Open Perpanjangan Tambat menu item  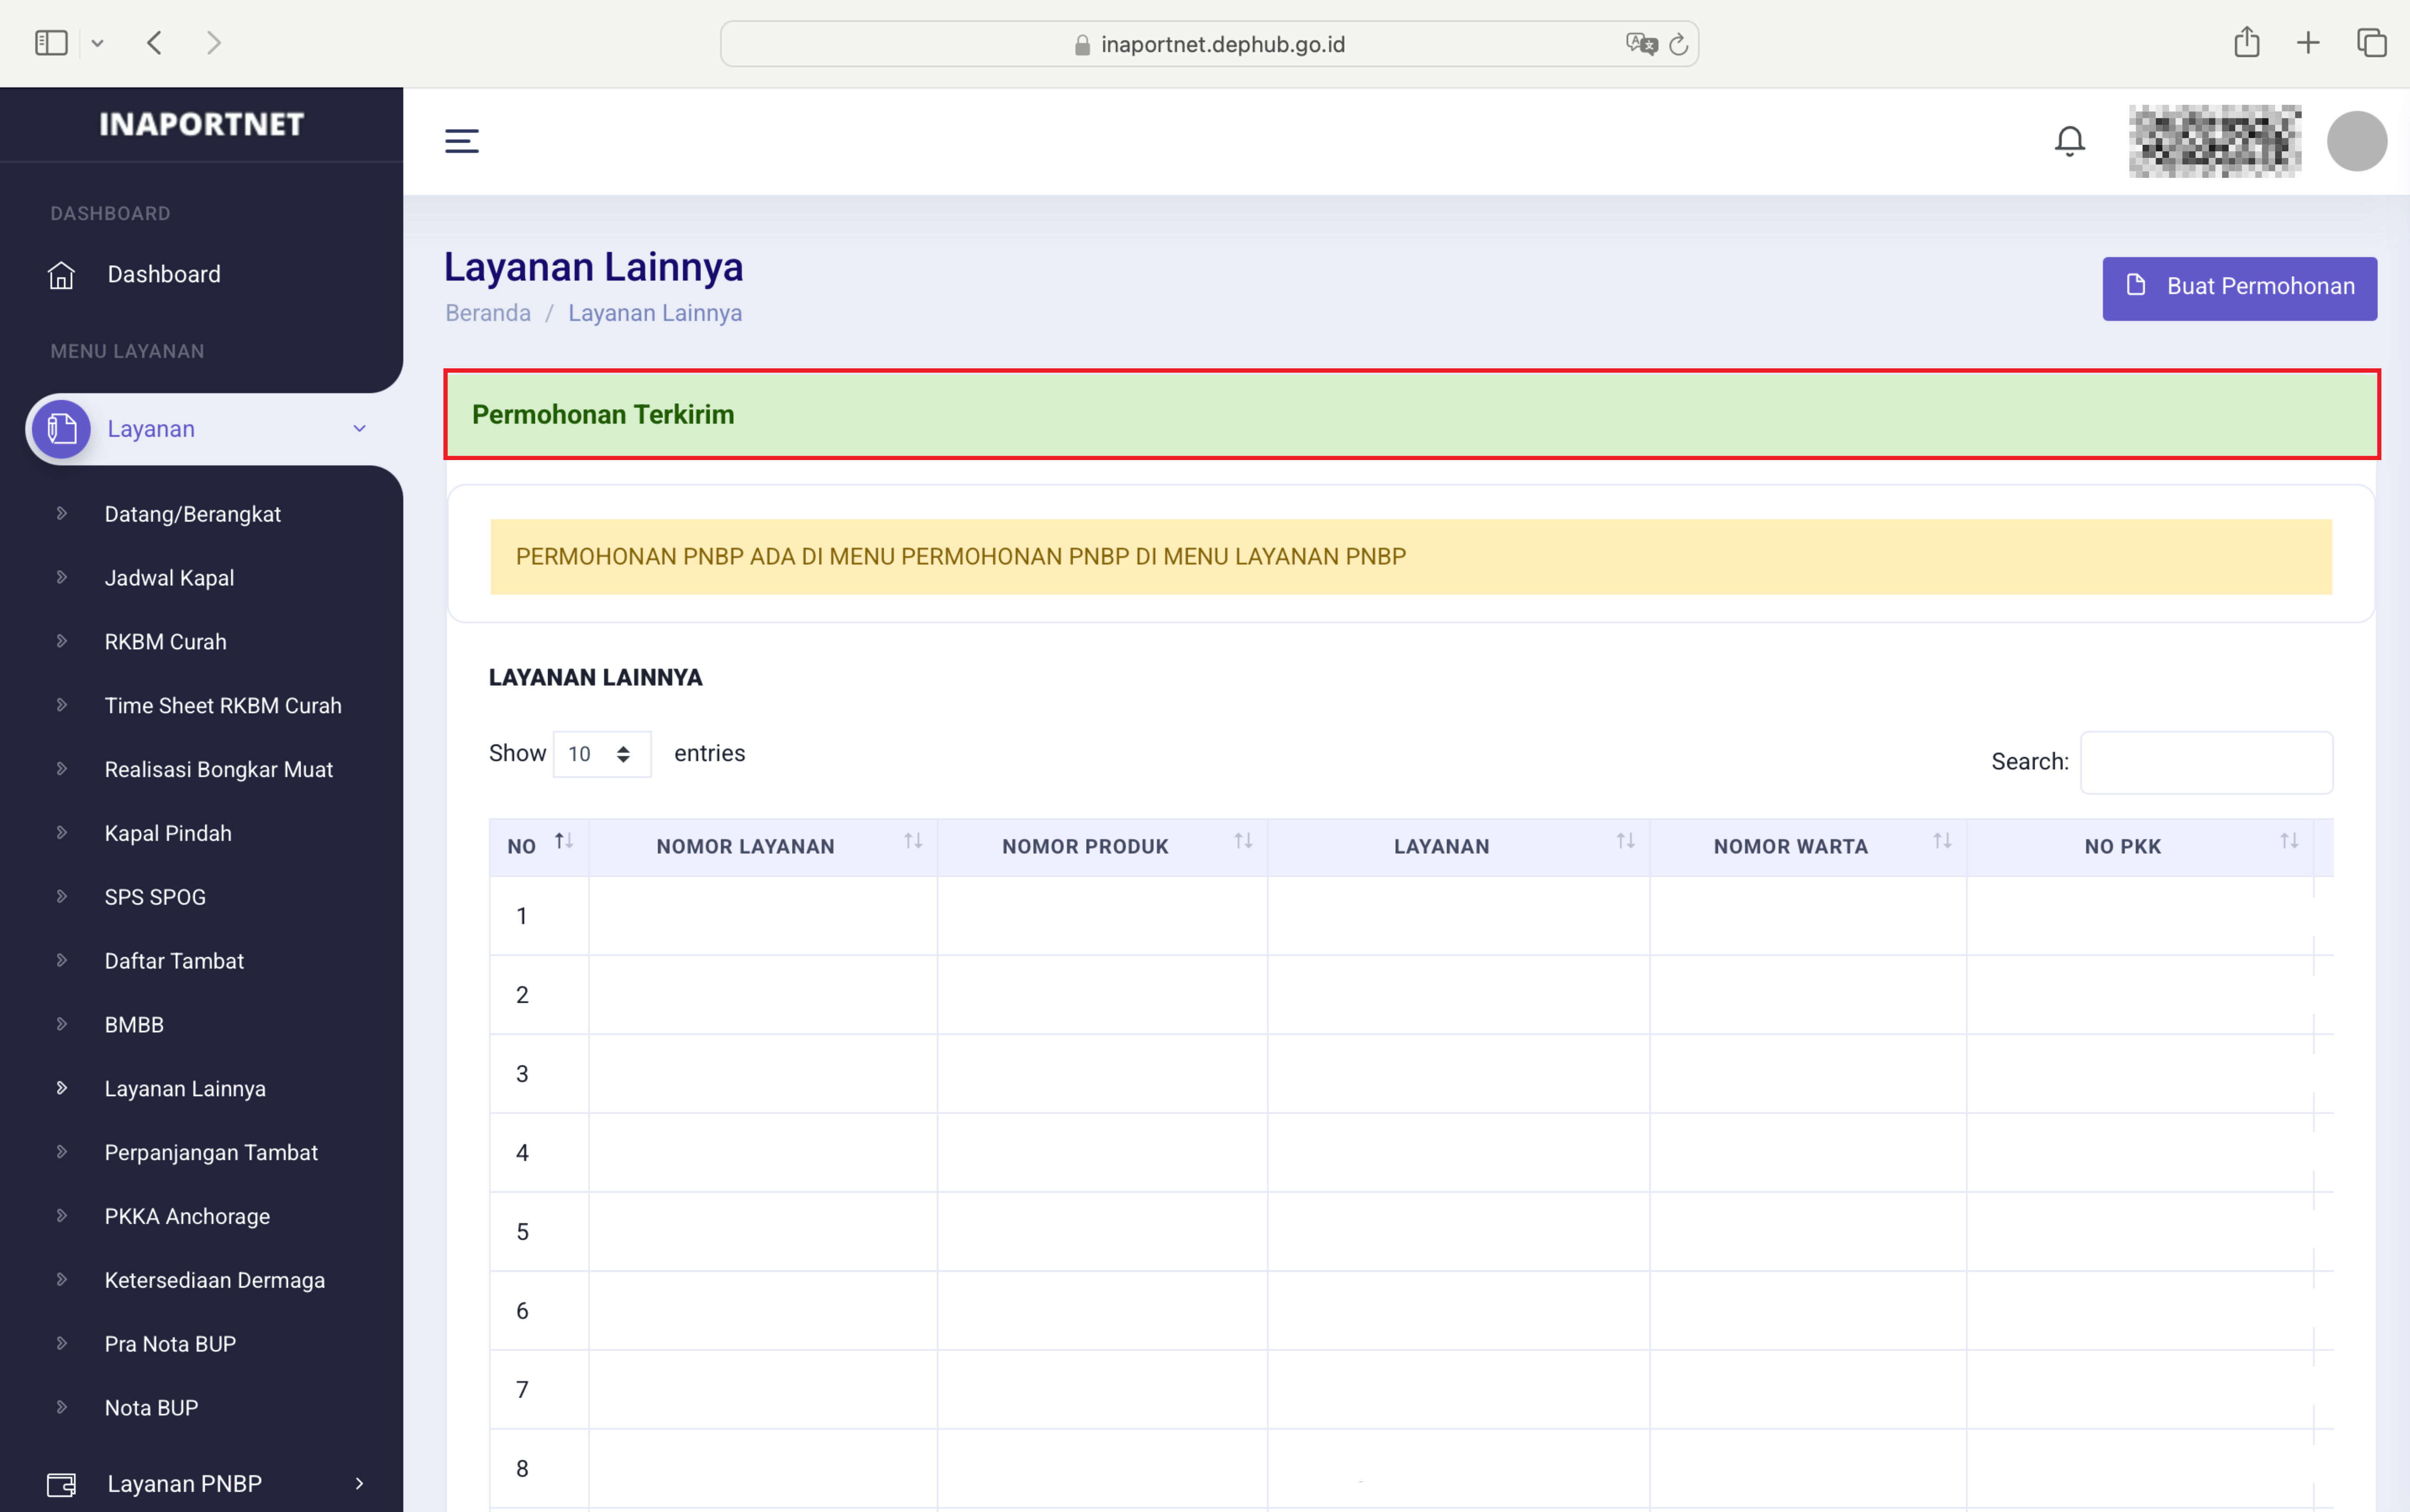211,1152
